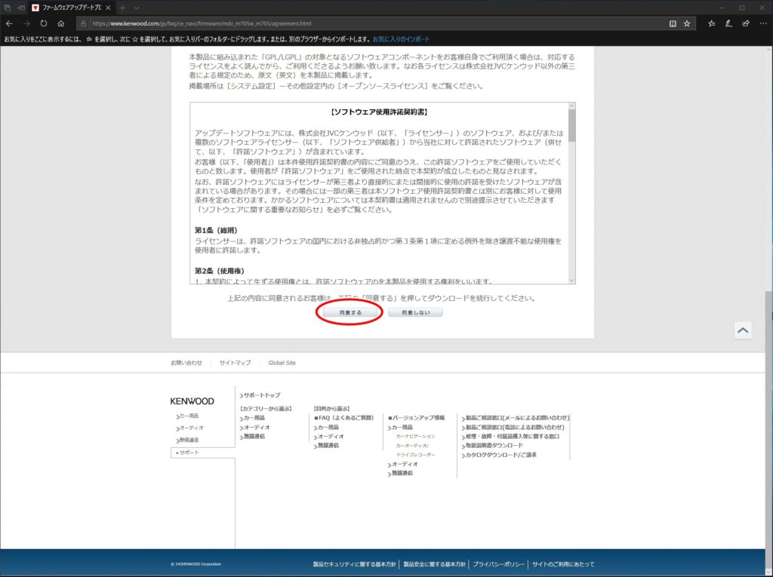Open サイトのご利用にあたって link

pos(563,564)
